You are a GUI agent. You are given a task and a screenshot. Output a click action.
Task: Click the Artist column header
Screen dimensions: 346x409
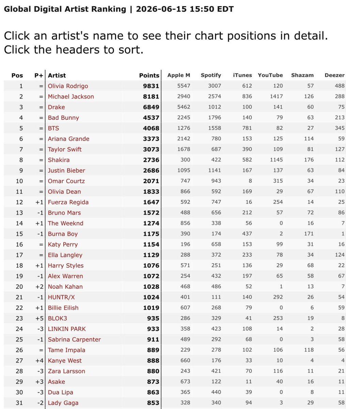57,75
